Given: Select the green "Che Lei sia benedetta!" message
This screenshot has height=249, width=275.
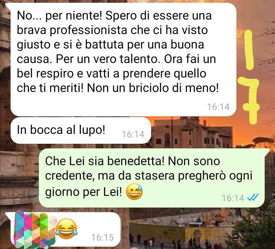Looking at the screenshot, I should (152, 178).
